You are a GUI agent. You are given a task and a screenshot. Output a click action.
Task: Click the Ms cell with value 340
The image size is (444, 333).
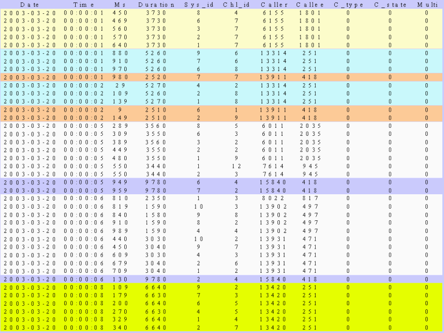tap(120, 327)
